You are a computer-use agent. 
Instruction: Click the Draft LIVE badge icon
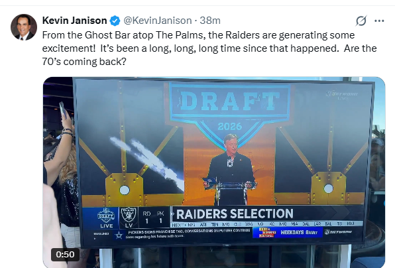pyautogui.click(x=106, y=218)
